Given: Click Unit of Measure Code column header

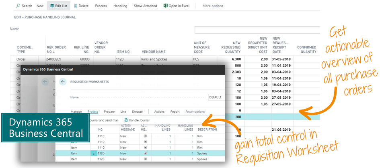Looking at the screenshot, I should tap(201, 47).
